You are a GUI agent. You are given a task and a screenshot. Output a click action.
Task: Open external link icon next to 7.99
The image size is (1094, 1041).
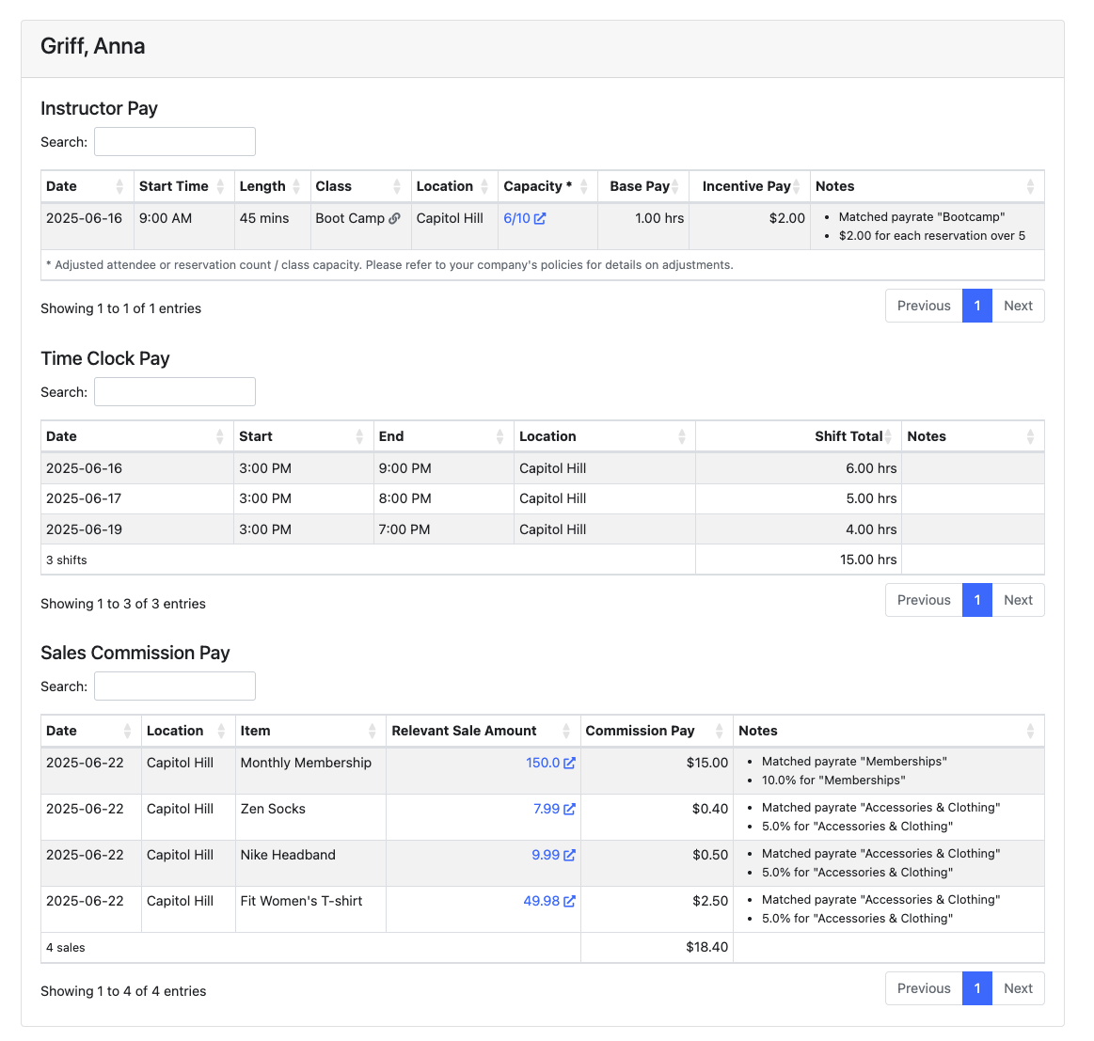pyautogui.click(x=569, y=810)
